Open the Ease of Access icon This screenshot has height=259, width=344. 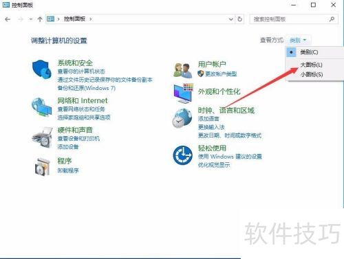tap(183, 155)
